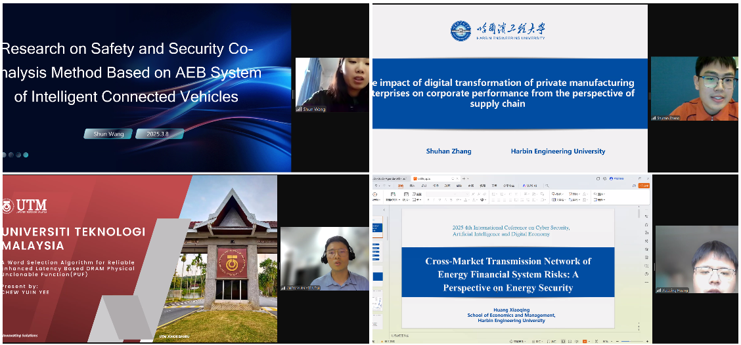Toggle the notes pane button in status bar
This screenshot has height=345, width=741.
tap(549, 341)
